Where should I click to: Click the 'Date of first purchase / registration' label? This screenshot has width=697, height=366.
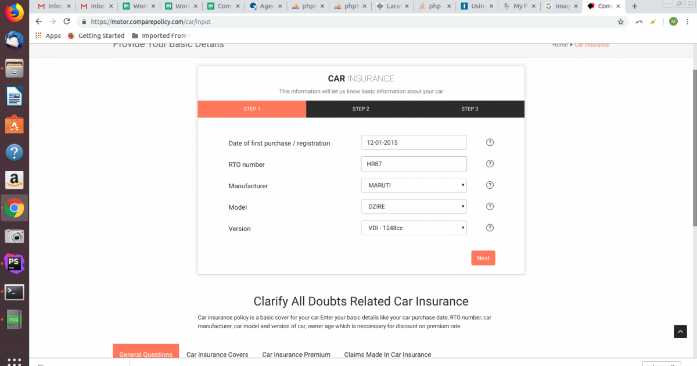[279, 143]
